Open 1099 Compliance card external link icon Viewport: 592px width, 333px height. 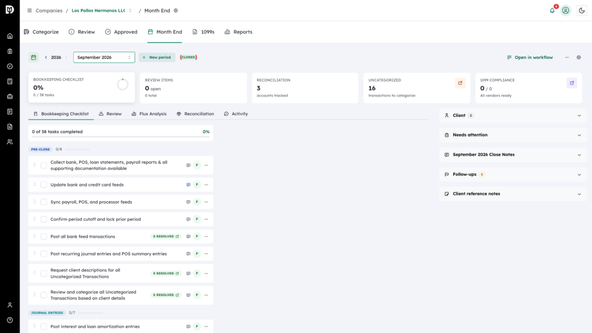point(572,83)
